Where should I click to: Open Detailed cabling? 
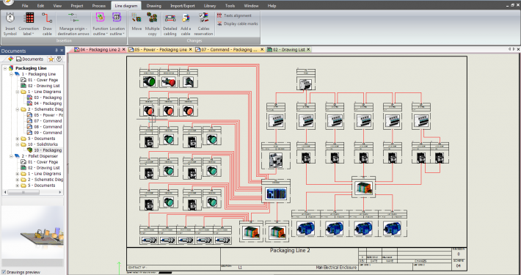[170, 23]
